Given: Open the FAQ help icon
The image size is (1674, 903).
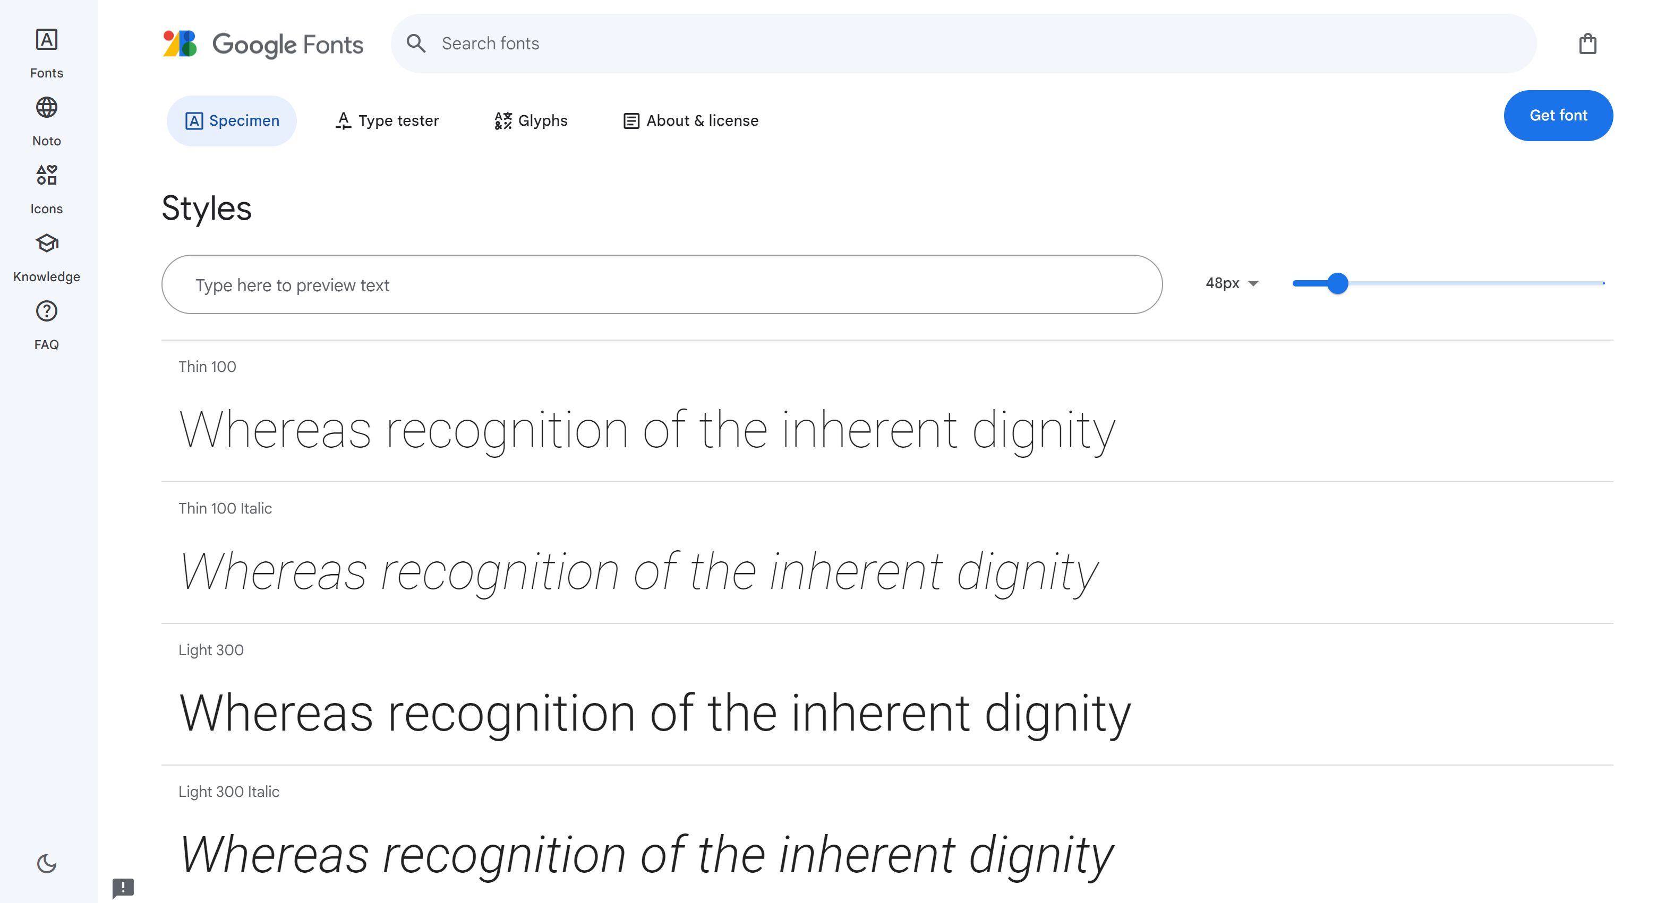Looking at the screenshot, I should [46, 311].
